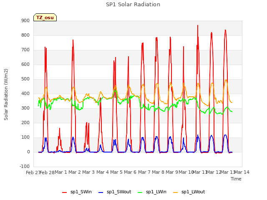The height and width of the screenshot is (200, 267).
Task: Click the Mar 12 x-axis label
Action: 214,172
